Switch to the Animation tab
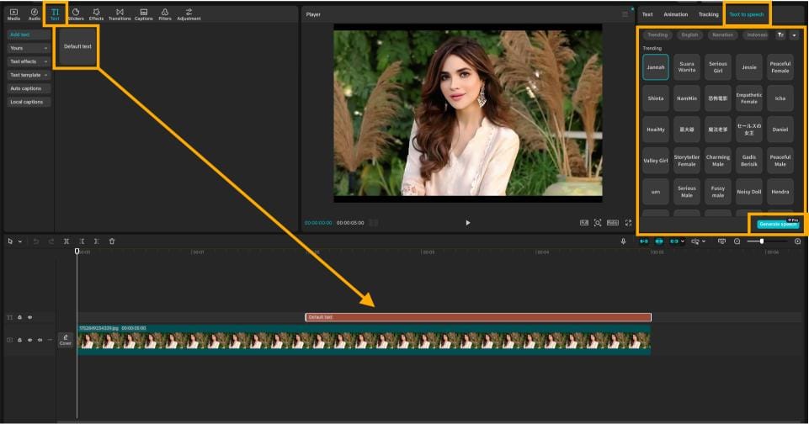 675,14
